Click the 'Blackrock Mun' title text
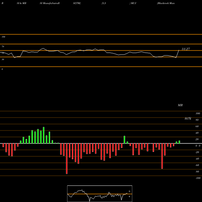 tap(166, 3)
